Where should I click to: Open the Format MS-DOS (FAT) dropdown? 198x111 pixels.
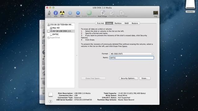tap(131, 54)
